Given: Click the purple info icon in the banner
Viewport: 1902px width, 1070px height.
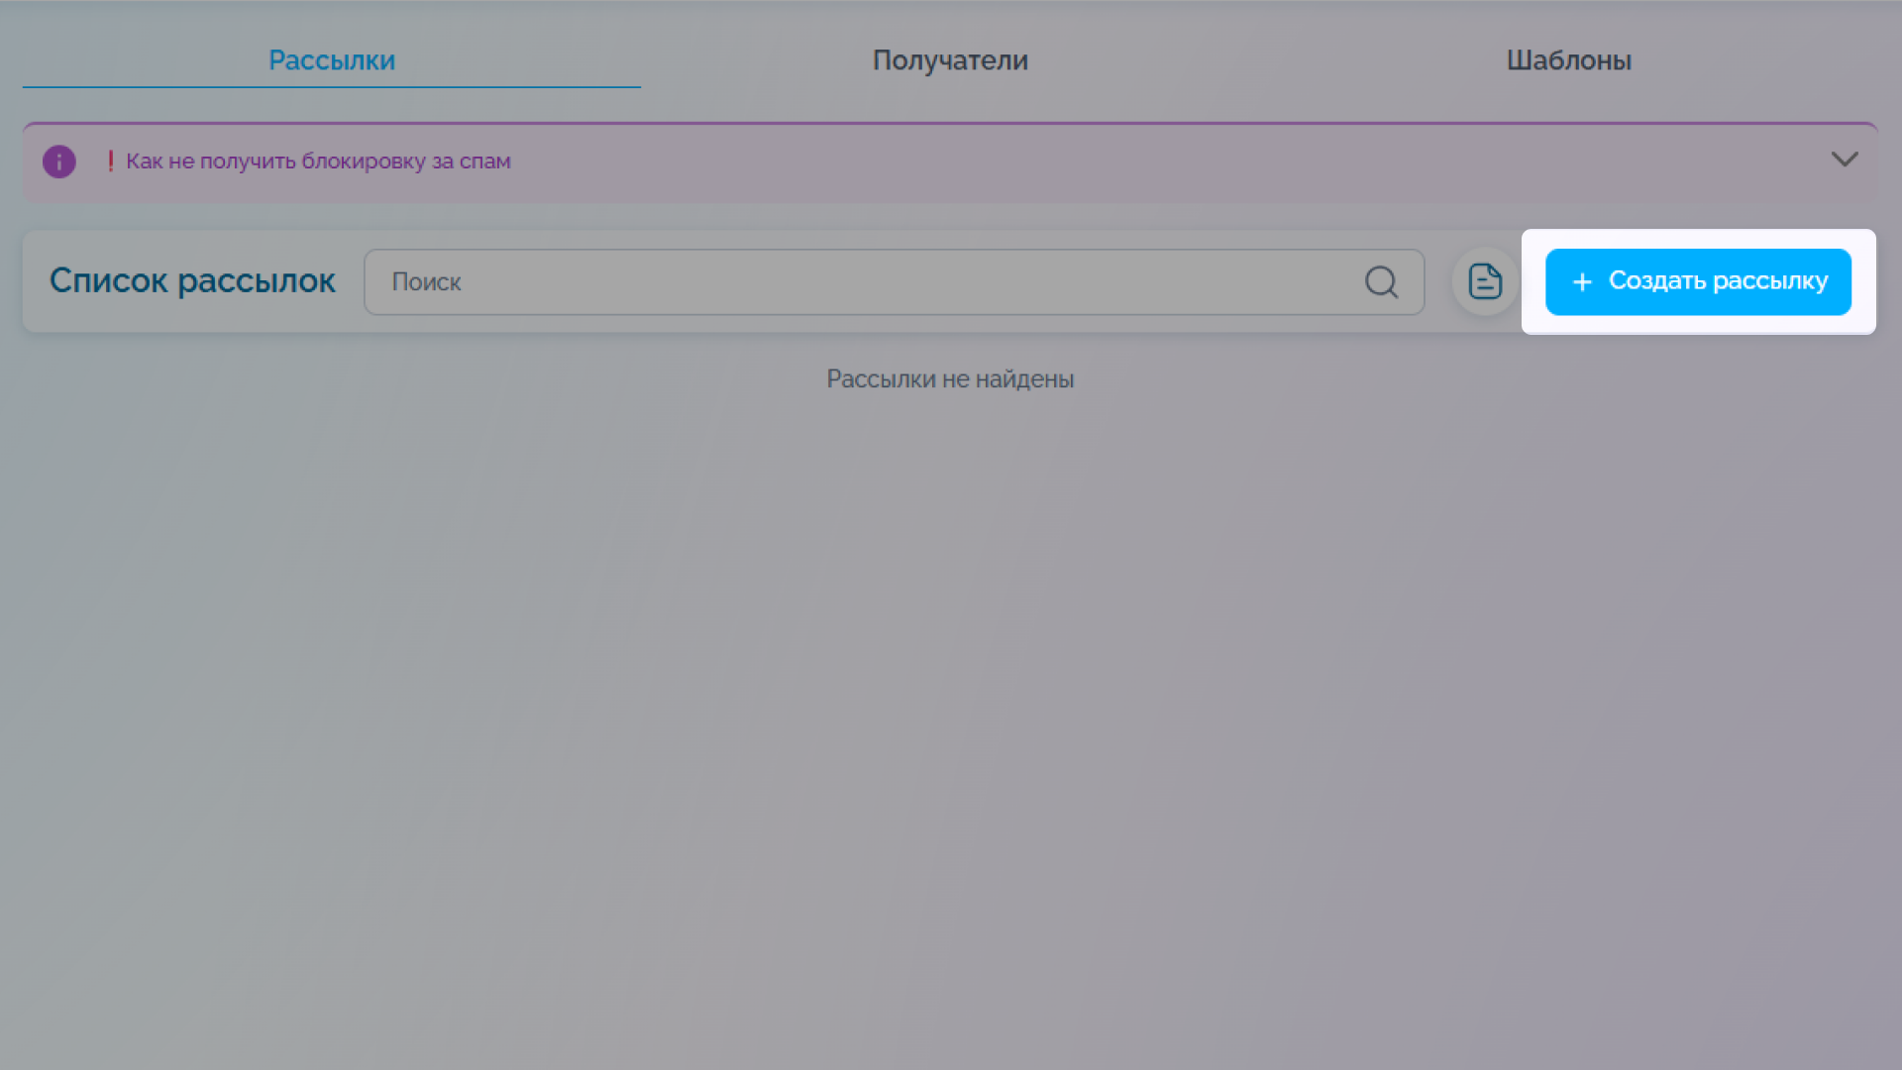Looking at the screenshot, I should click(59, 161).
